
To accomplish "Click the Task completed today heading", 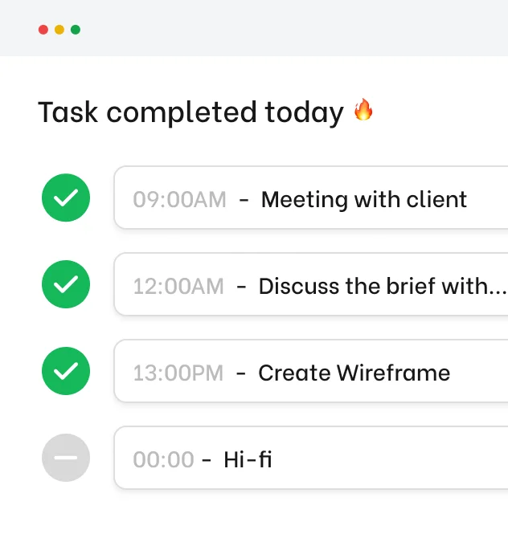I will [190, 112].
